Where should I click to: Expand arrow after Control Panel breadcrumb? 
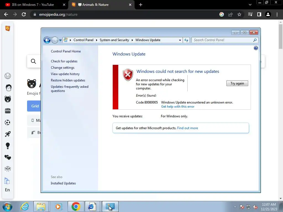(97, 40)
